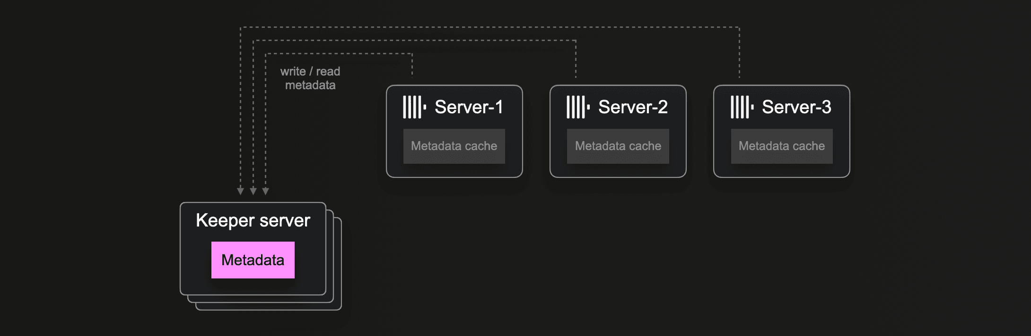1031x336 pixels.
Task: Pick the pink Metadata box
Action: click(x=253, y=260)
